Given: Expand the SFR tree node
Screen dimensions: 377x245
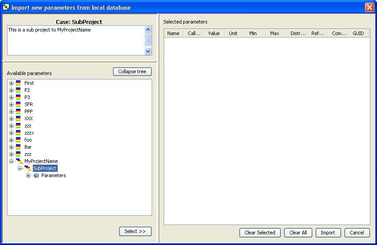Looking at the screenshot, I should pyautogui.click(x=11, y=104).
